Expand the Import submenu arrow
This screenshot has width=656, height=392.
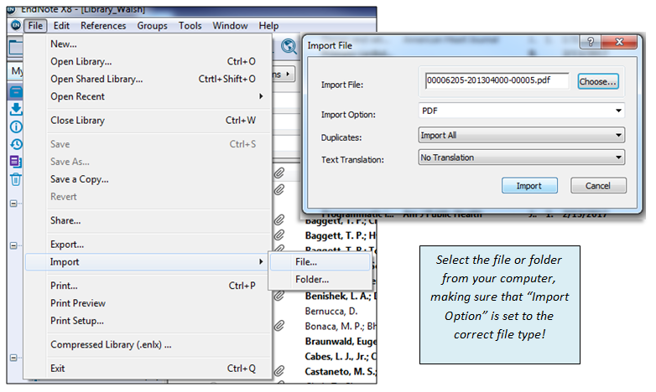coord(261,262)
